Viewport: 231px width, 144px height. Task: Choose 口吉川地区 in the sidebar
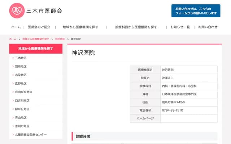pyautogui.click(x=22, y=101)
